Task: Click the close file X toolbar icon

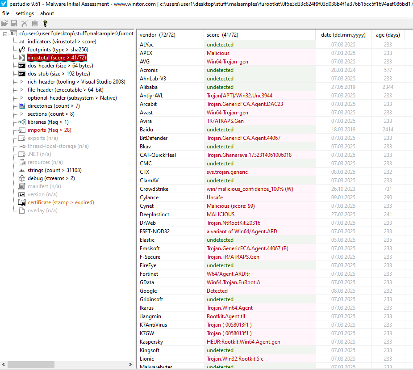Action: [x=24, y=23]
